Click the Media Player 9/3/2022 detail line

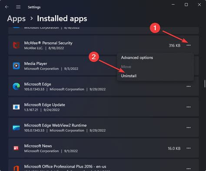point(51,69)
